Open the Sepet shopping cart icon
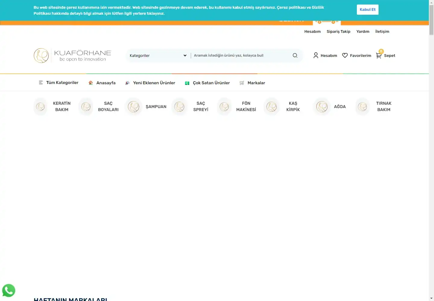The width and height of the screenshot is (434, 301). (379, 55)
